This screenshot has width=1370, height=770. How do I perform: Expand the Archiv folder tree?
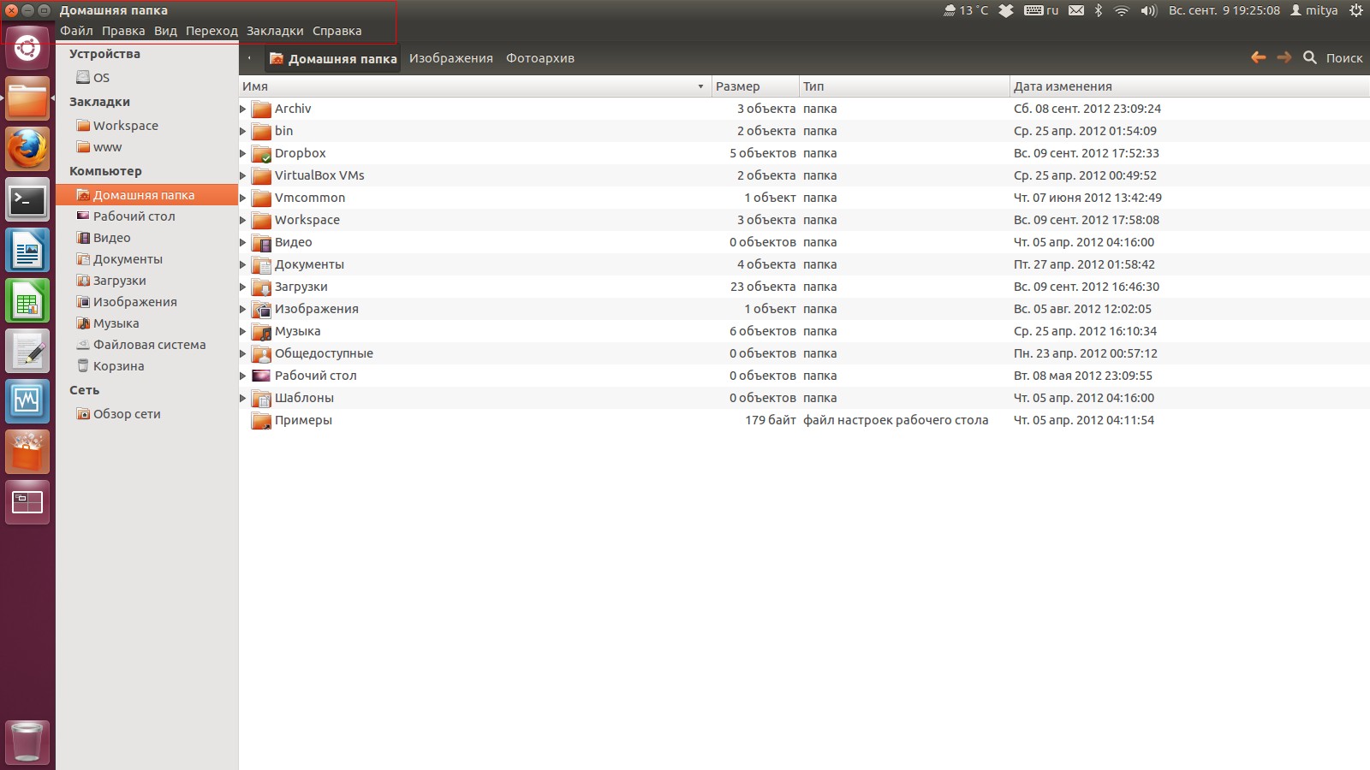coord(243,109)
